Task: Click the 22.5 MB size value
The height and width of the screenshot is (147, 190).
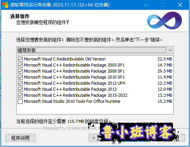Action: (165, 59)
